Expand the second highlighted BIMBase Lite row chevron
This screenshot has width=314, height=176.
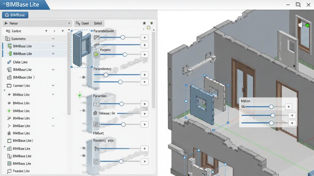coord(53,54)
